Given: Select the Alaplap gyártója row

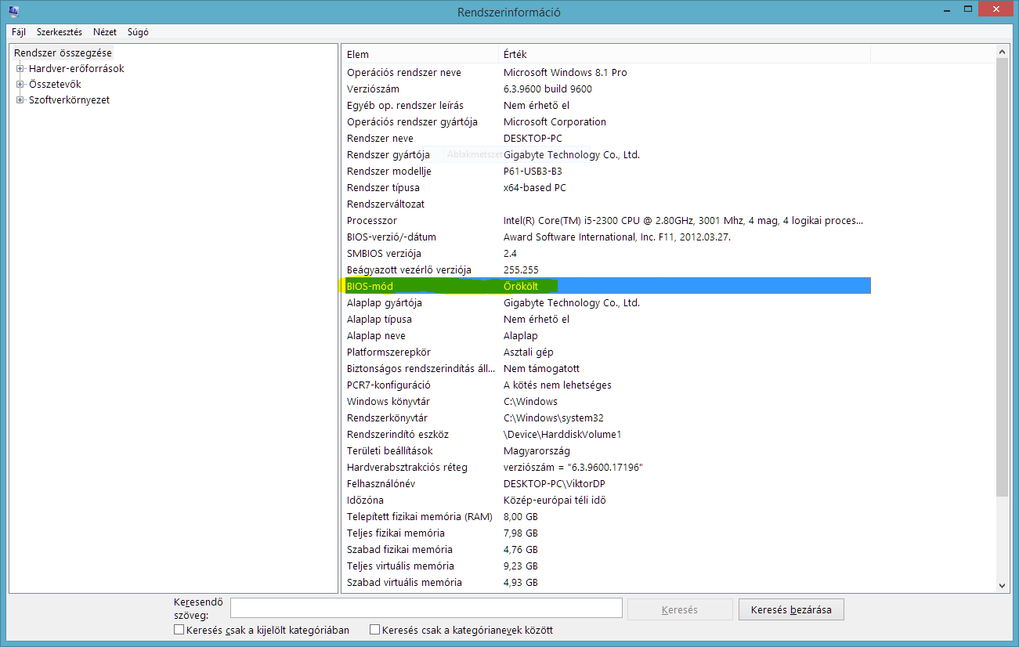Looking at the screenshot, I should (606, 302).
